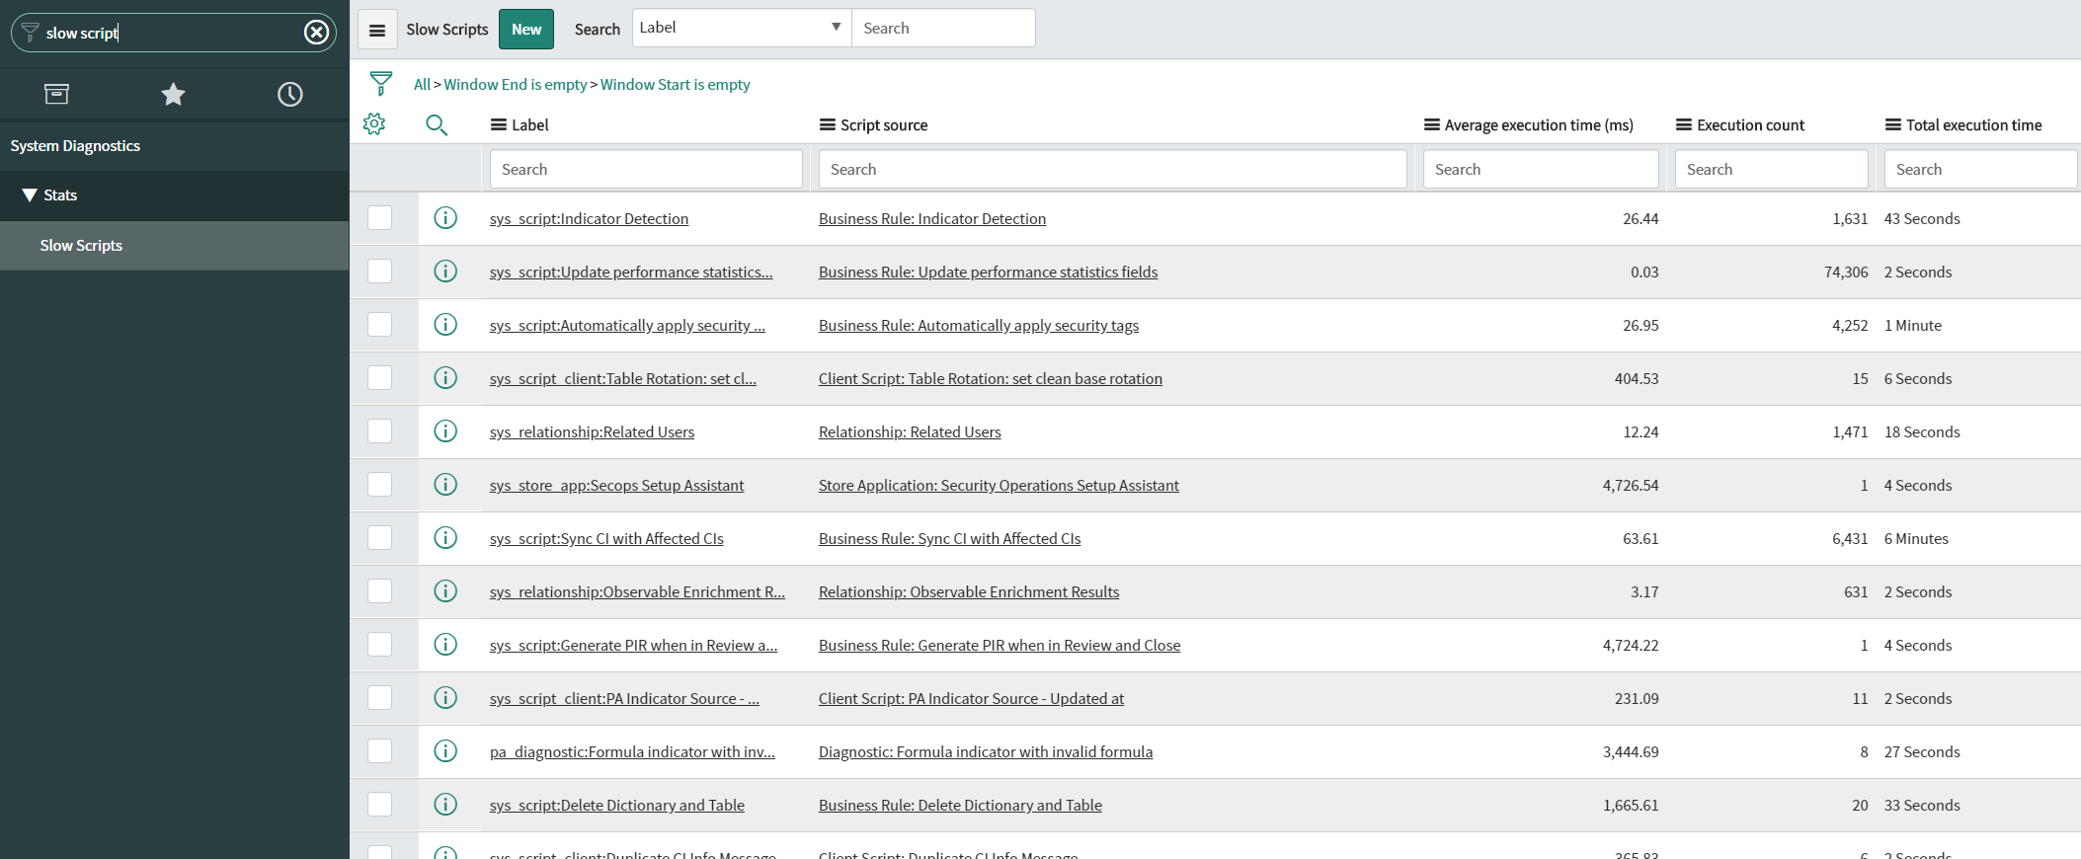Toggle the column search magnifier icon
Viewport: 2081px width, 859px height.
pyautogui.click(x=437, y=124)
